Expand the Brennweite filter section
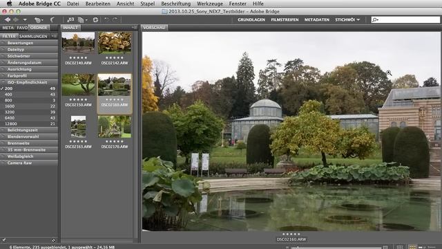This screenshot has width=442, height=249. (x=29, y=143)
